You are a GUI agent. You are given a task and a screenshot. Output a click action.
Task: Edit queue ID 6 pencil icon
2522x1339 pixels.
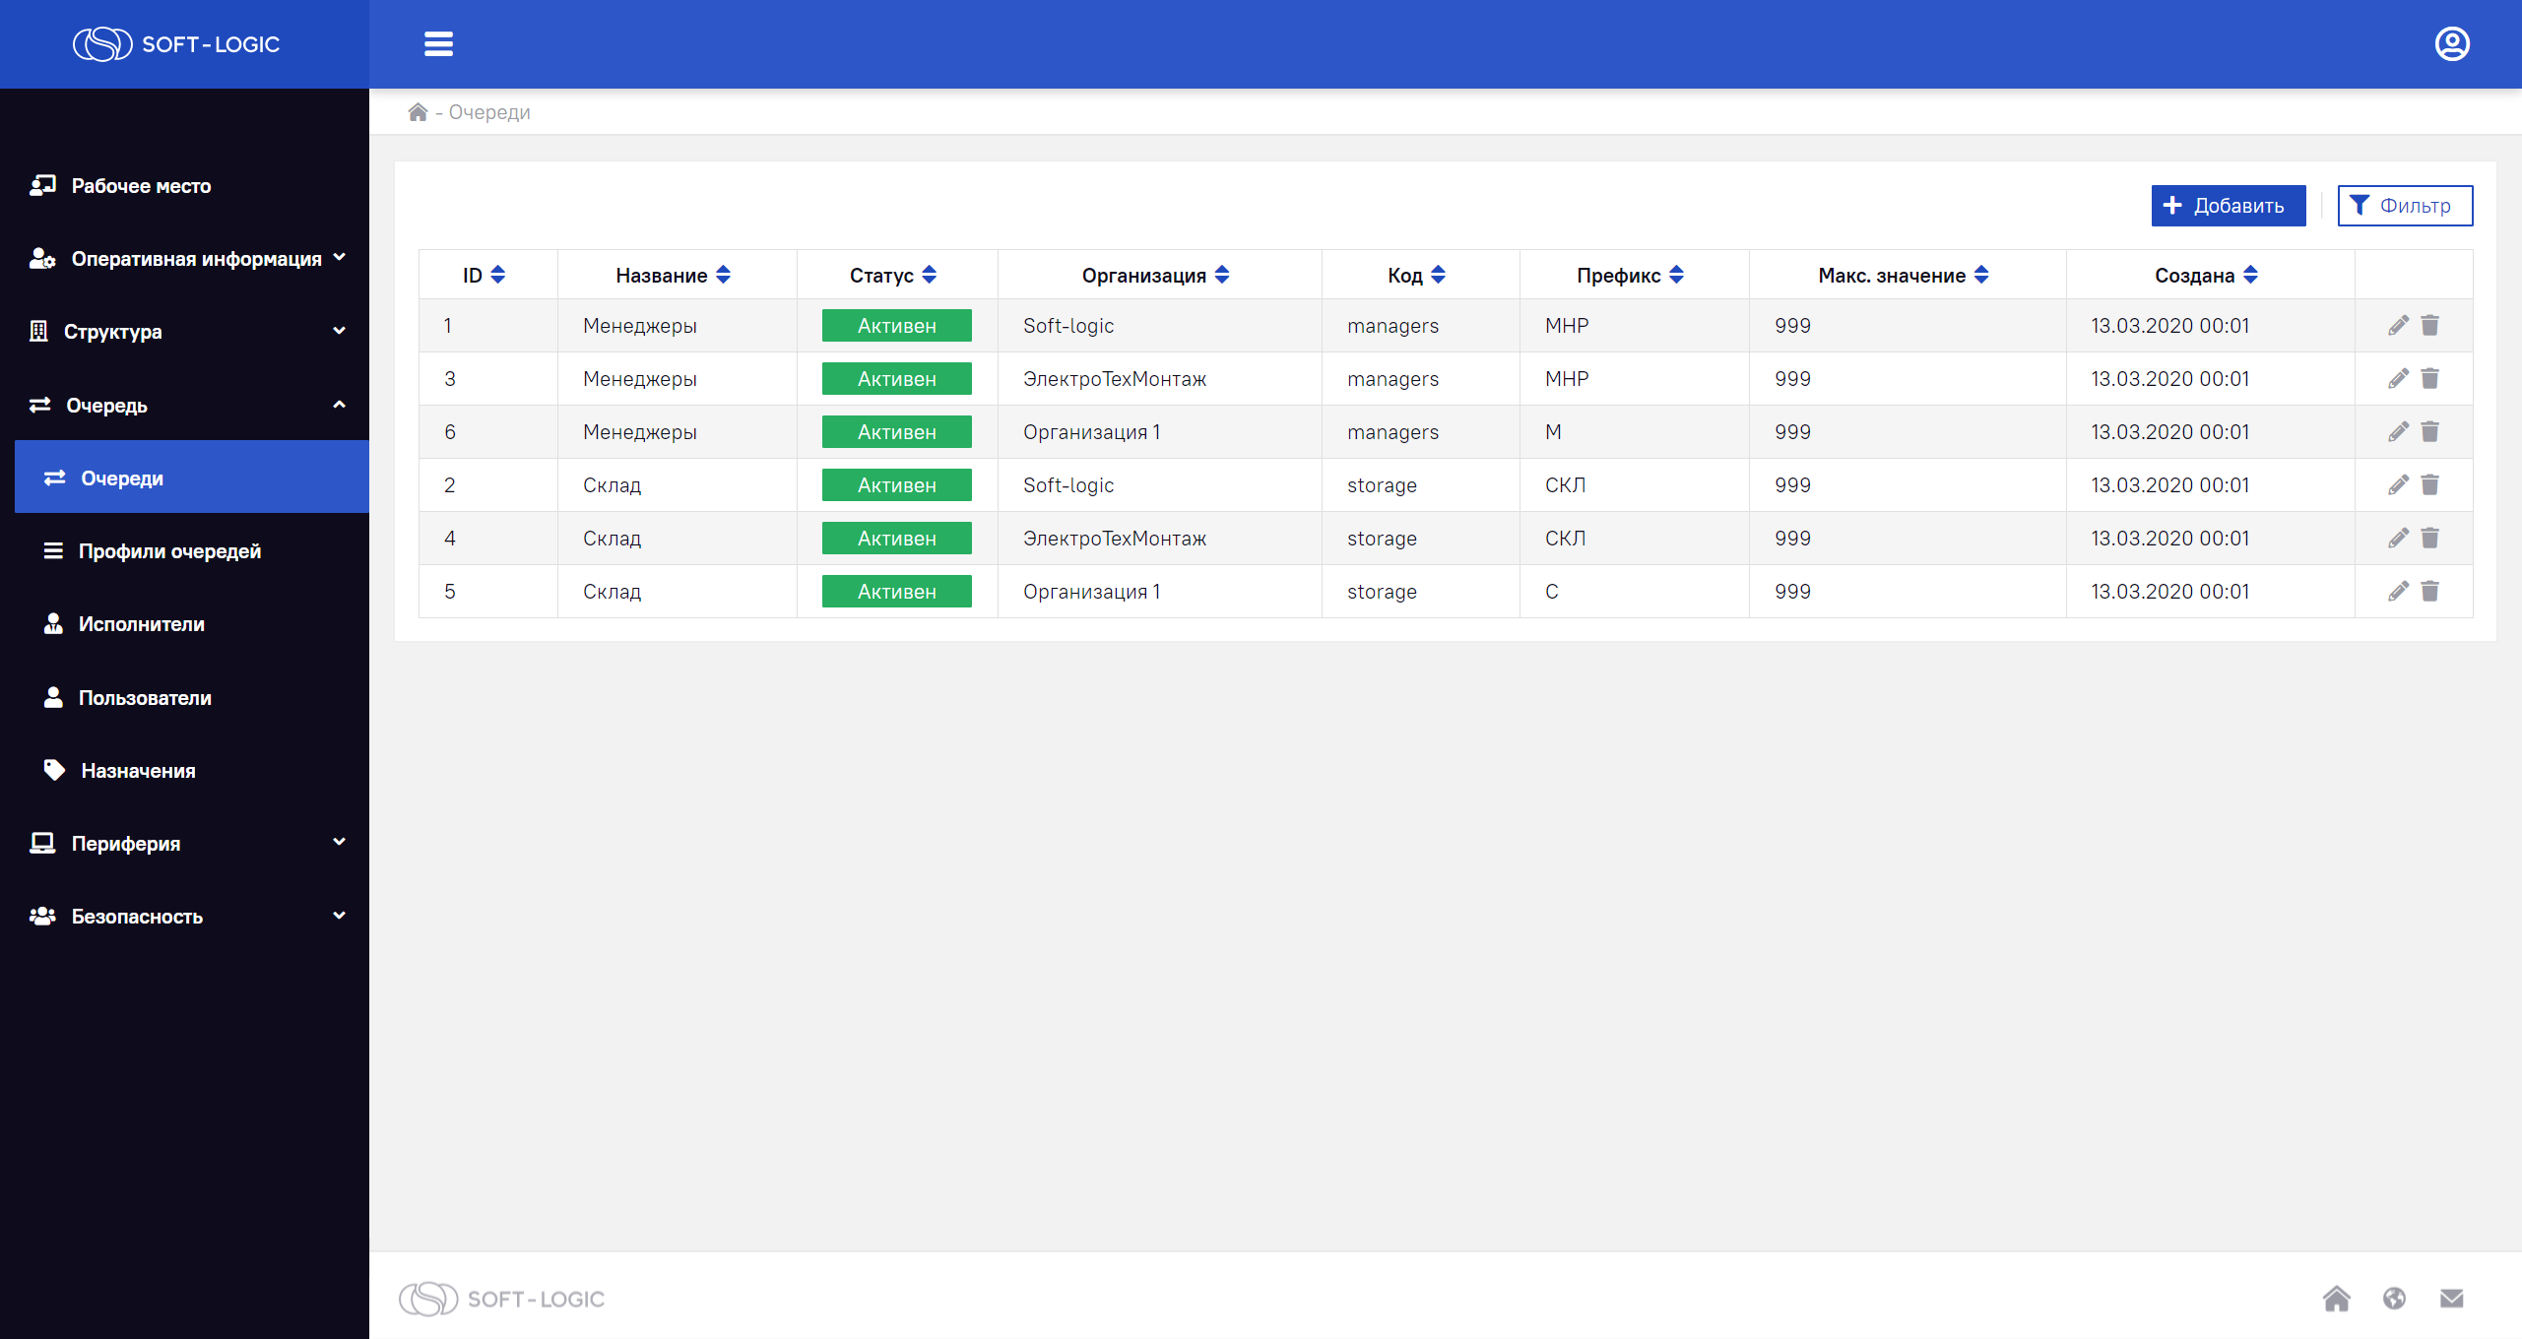point(2398,432)
